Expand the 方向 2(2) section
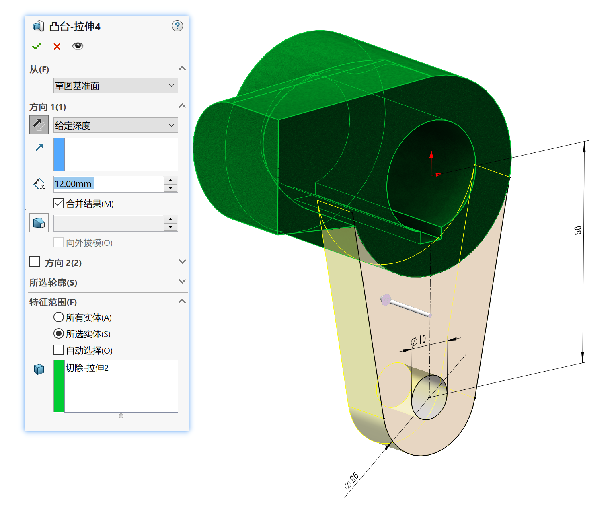This screenshot has height=512, width=612. pos(182,262)
